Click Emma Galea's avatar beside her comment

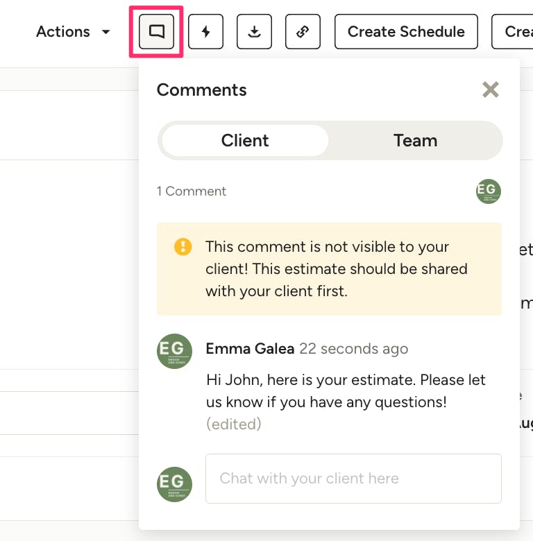(174, 352)
